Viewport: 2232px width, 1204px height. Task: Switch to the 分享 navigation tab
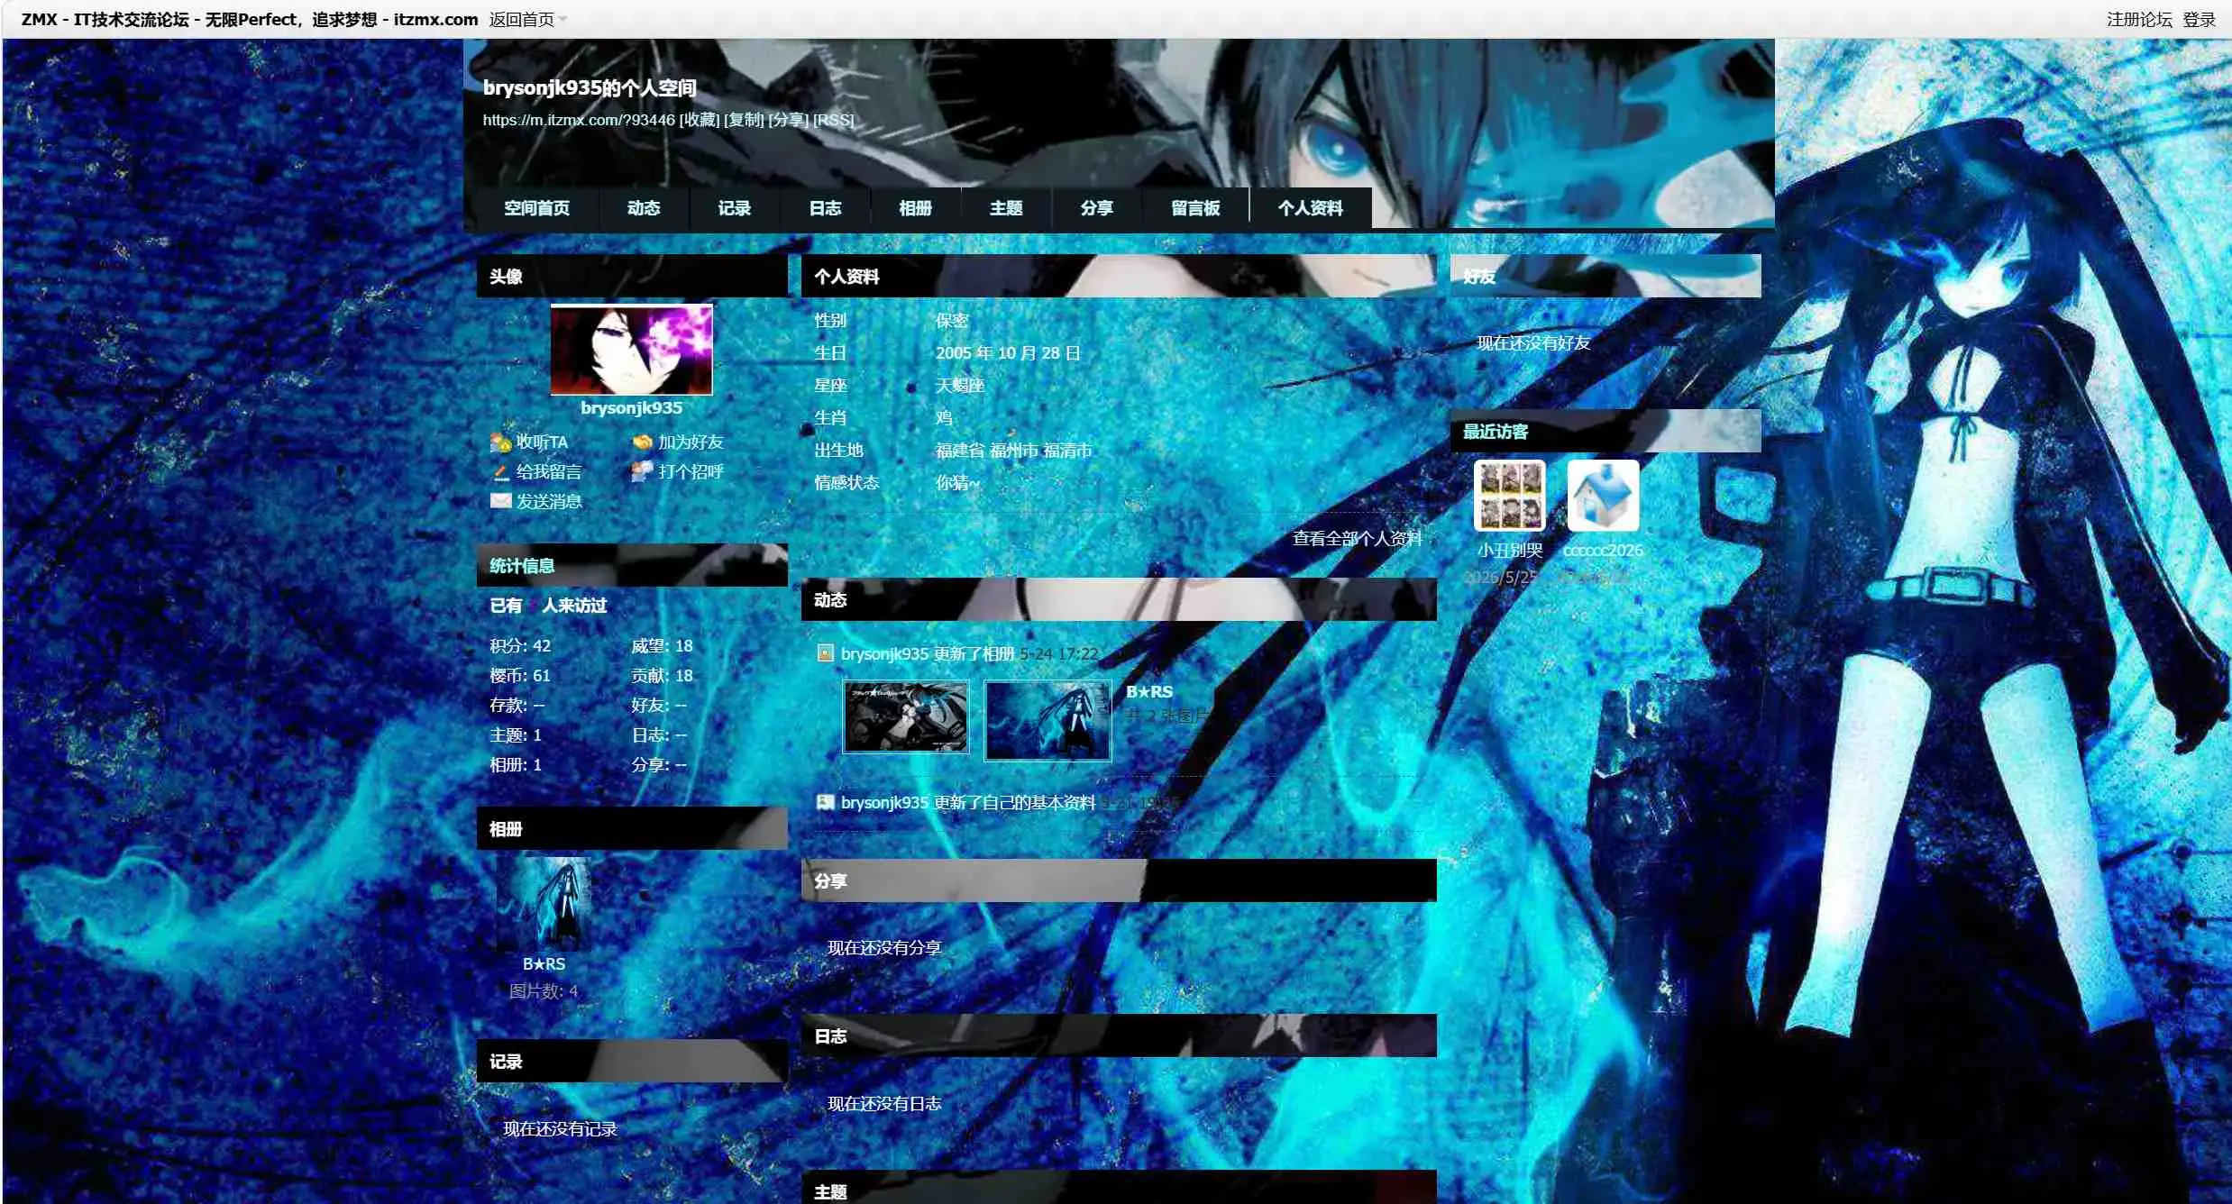1096,208
